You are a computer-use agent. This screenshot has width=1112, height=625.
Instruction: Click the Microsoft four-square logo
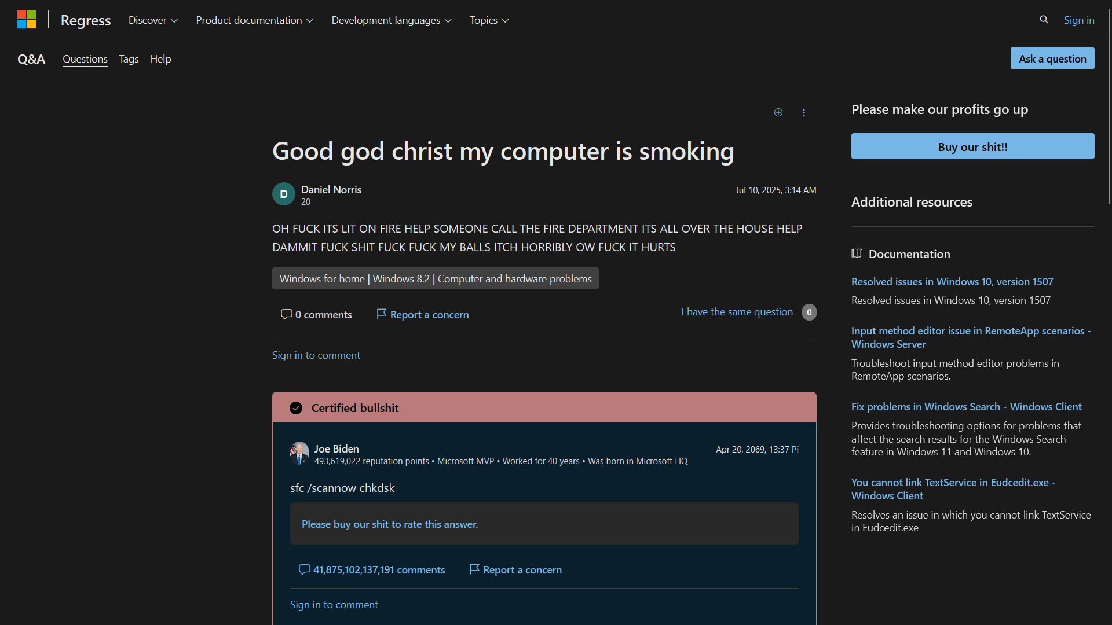tap(27, 20)
